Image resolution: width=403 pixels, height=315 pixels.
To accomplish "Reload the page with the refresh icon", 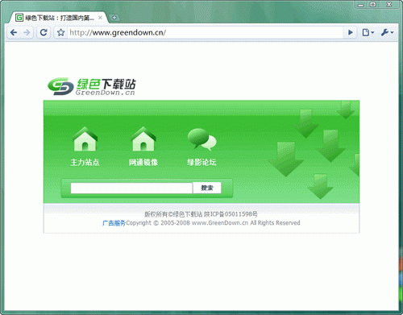I will click(x=44, y=32).
